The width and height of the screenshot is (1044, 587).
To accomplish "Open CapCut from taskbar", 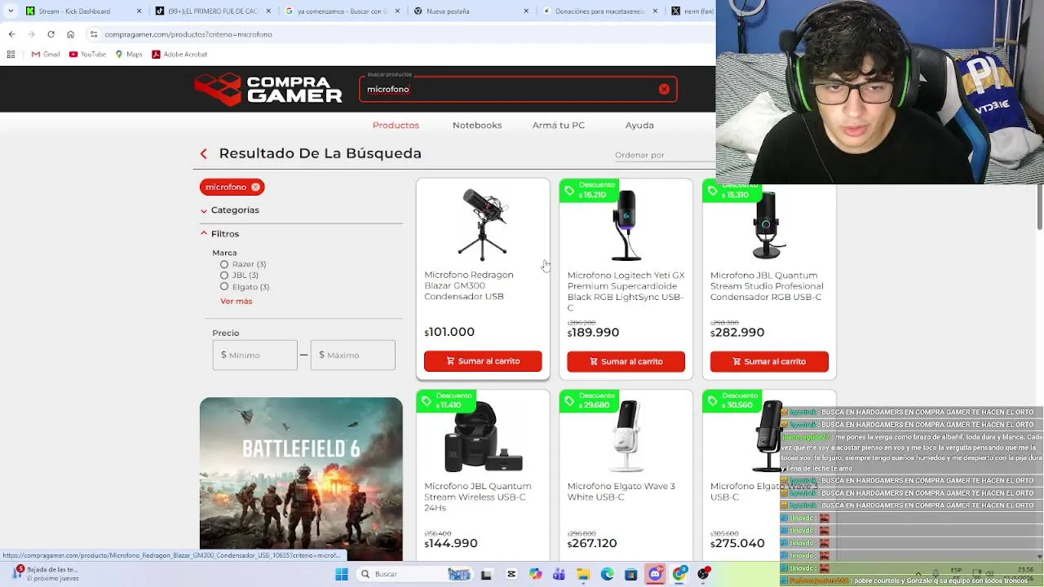I will click(511, 574).
